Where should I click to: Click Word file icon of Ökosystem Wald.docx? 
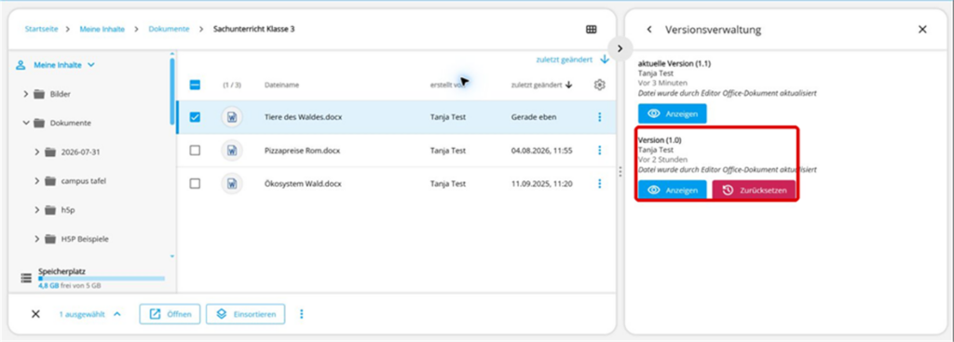pyautogui.click(x=232, y=183)
